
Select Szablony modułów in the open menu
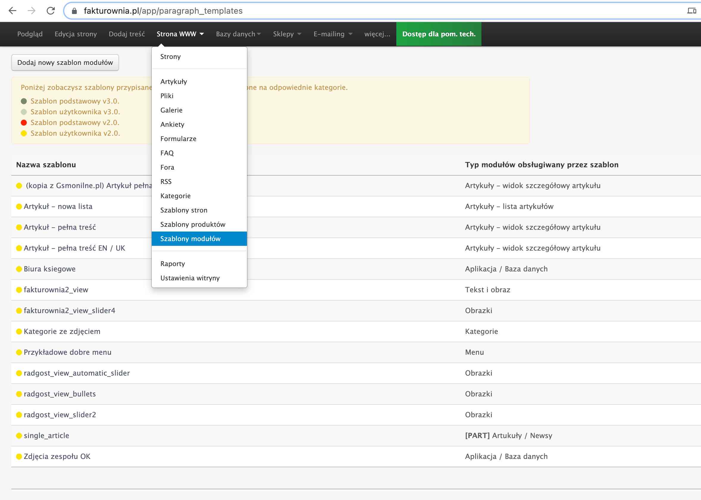(190, 239)
